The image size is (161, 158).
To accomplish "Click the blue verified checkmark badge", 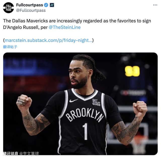I will pos(46,5).
